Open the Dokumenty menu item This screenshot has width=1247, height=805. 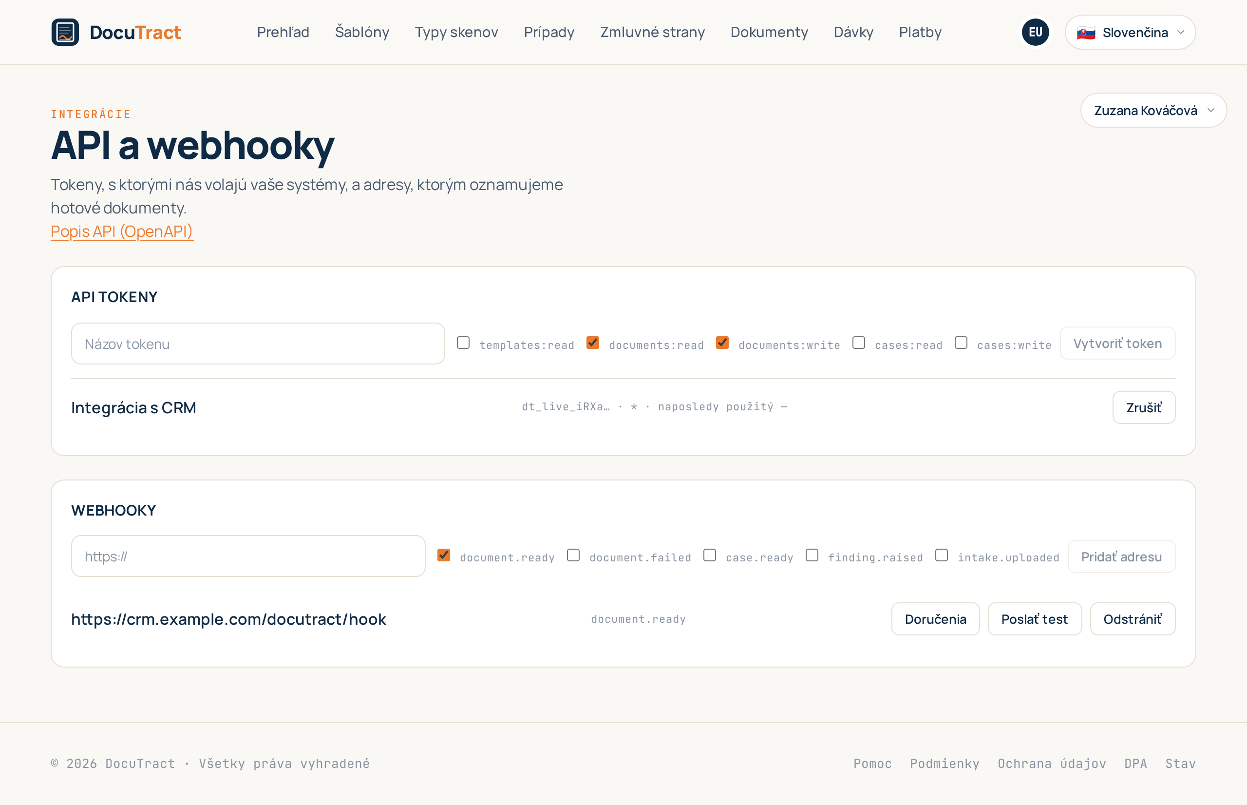[769, 33]
